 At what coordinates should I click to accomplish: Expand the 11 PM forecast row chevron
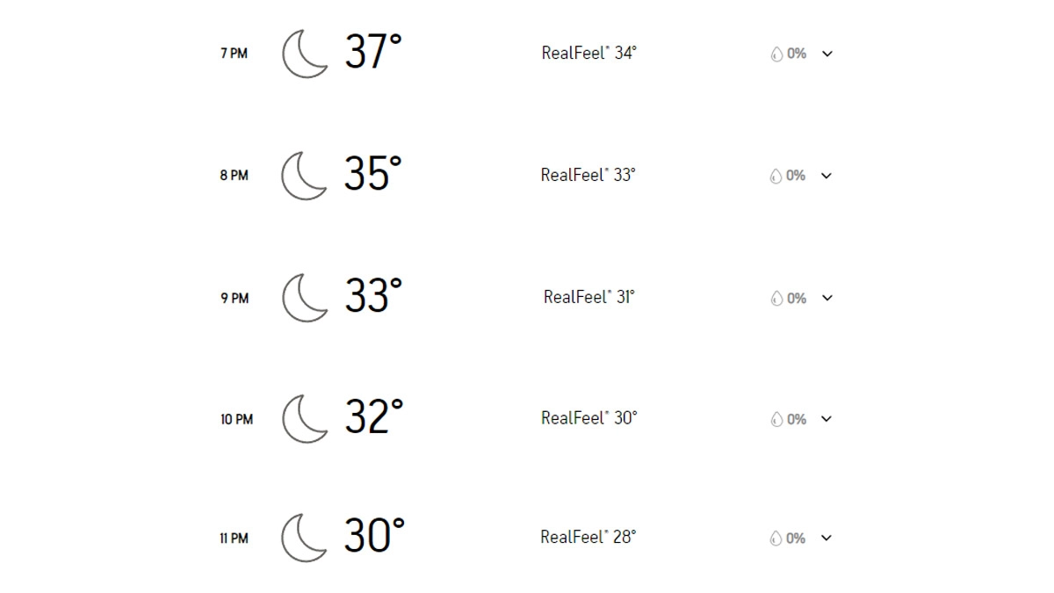pyautogui.click(x=827, y=539)
